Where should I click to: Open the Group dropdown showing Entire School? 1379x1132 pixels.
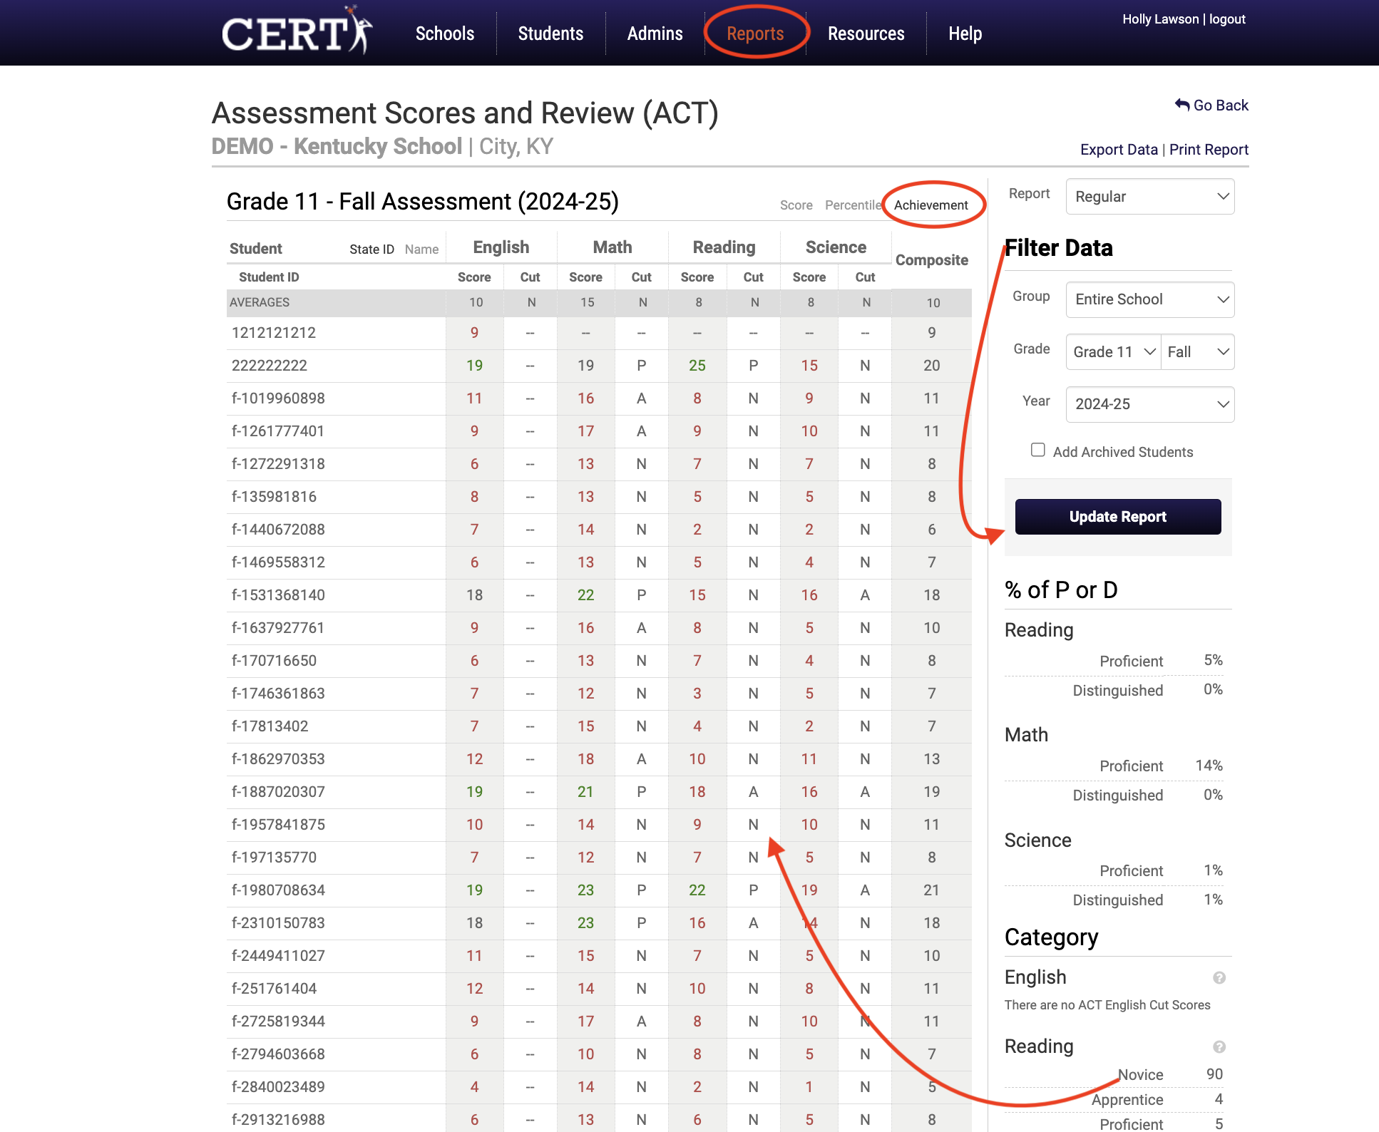1149,299
